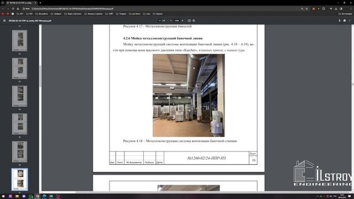Select the page 13 thumbnail

20,69
